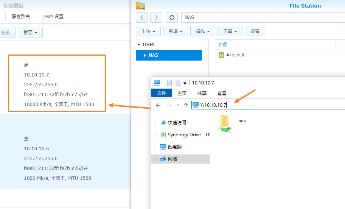345x209 pixels.
Task: Click the Network icon in Explorer sidebar
Action: (x=163, y=159)
